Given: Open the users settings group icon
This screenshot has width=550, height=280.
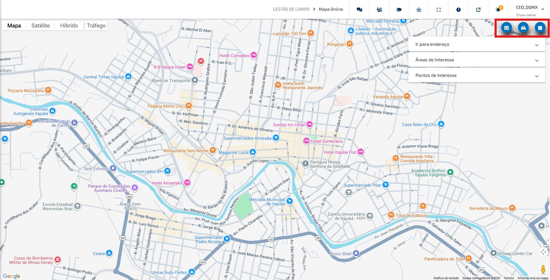Looking at the screenshot, I should (379, 10).
